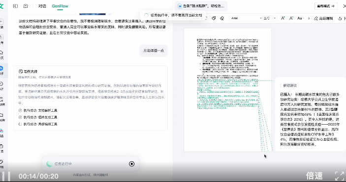Expand the font size dropdown arrow

pos(275,18)
